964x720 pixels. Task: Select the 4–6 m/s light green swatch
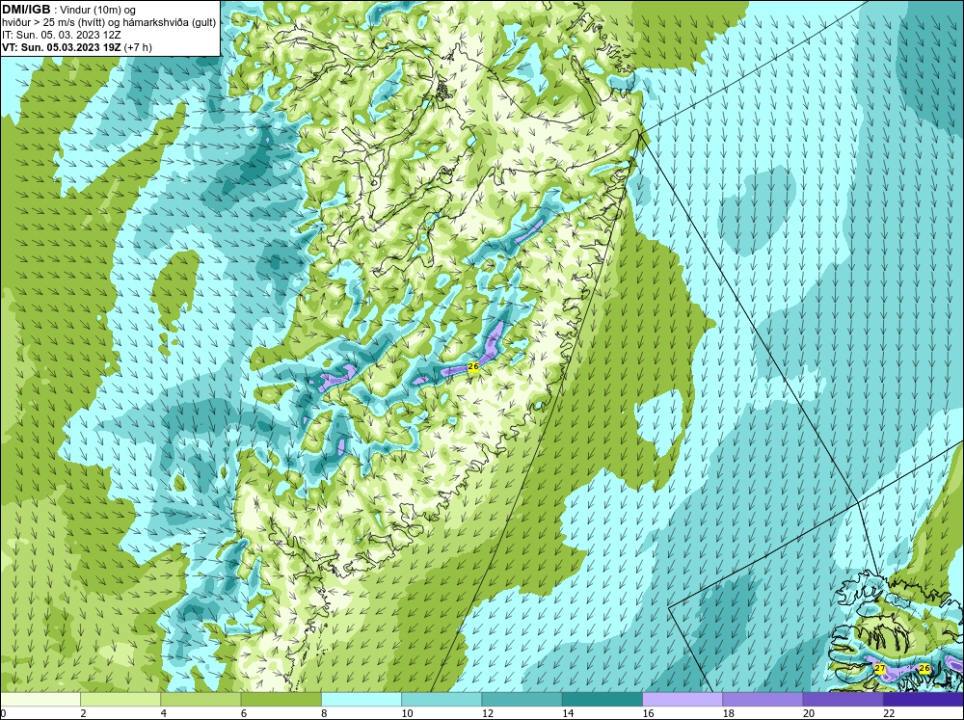[x=201, y=700]
